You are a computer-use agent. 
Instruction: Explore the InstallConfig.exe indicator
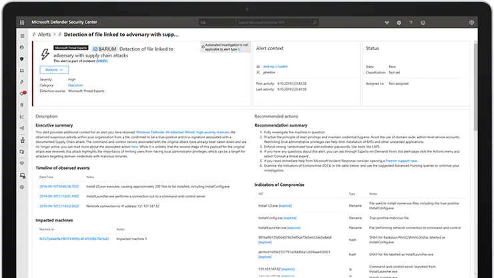pos(290,218)
